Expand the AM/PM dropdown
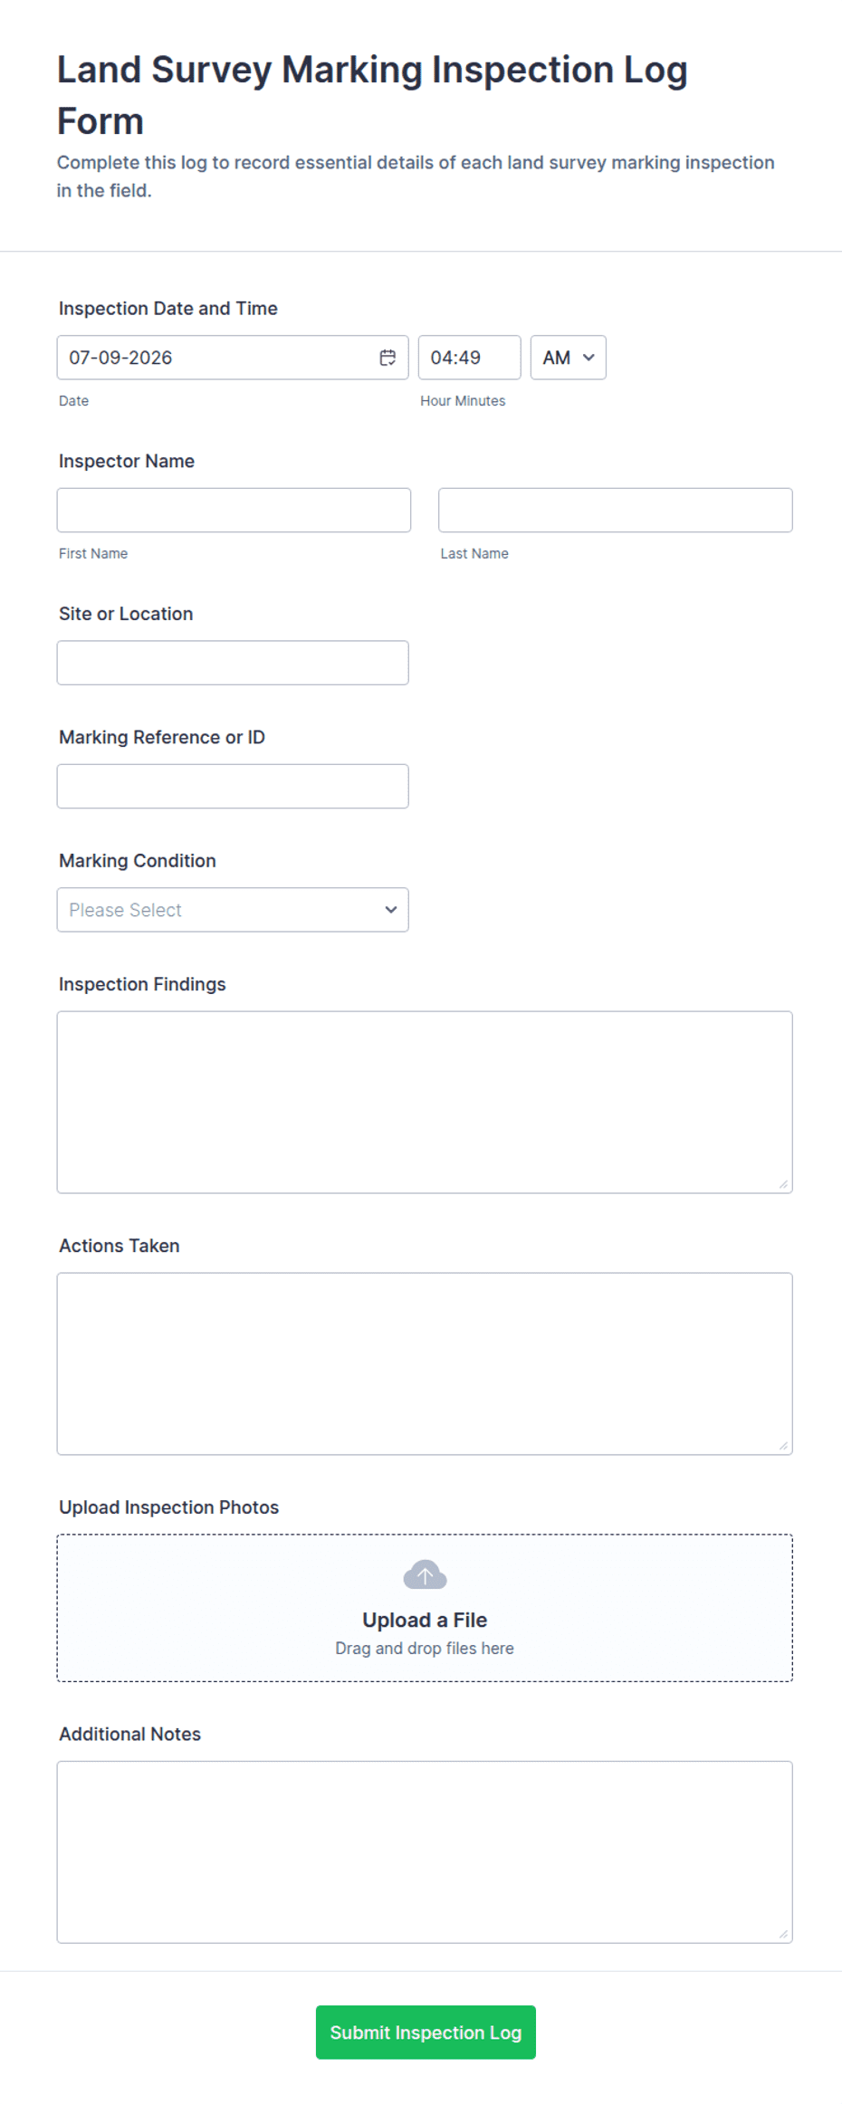 568,358
